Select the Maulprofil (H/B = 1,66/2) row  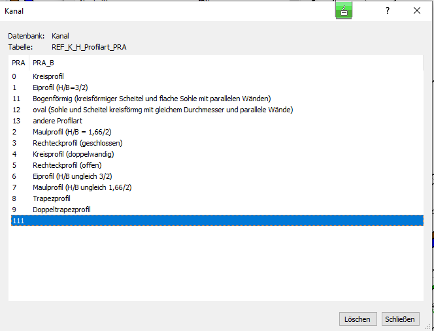point(72,132)
